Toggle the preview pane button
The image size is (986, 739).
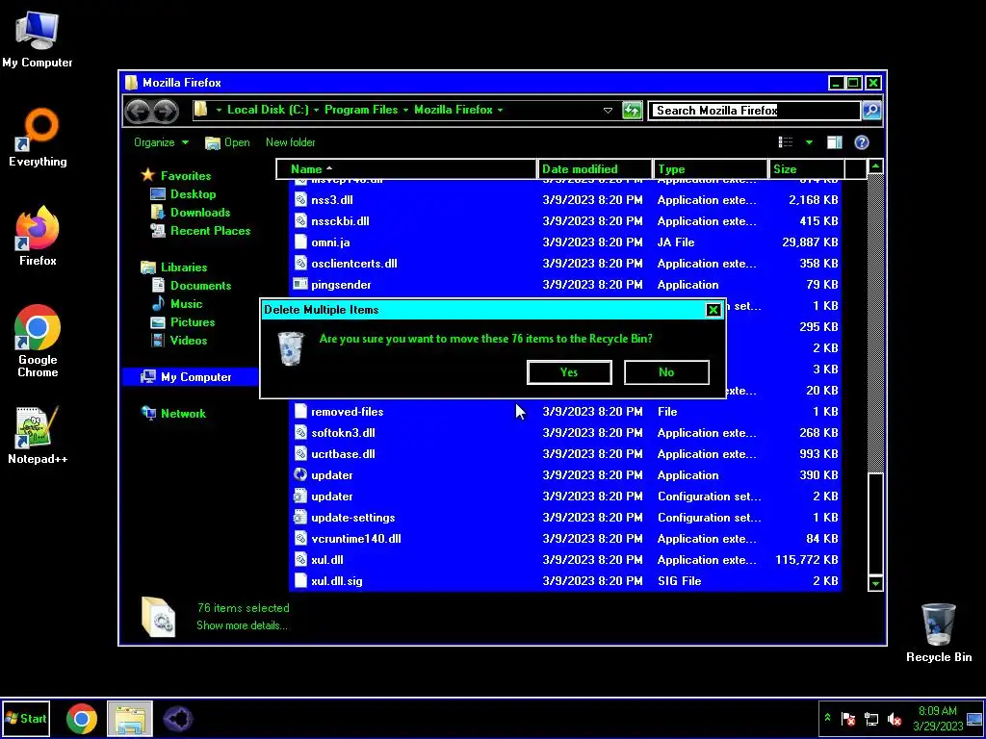pos(835,142)
